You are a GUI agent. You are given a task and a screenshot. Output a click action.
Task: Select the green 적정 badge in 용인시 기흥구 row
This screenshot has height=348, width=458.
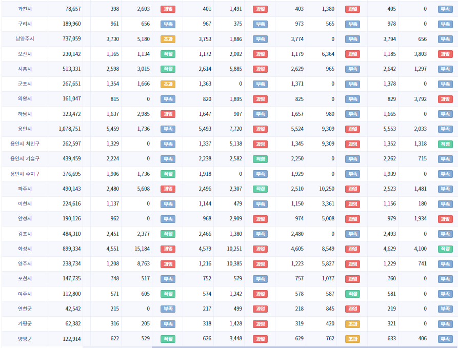[x=260, y=159]
